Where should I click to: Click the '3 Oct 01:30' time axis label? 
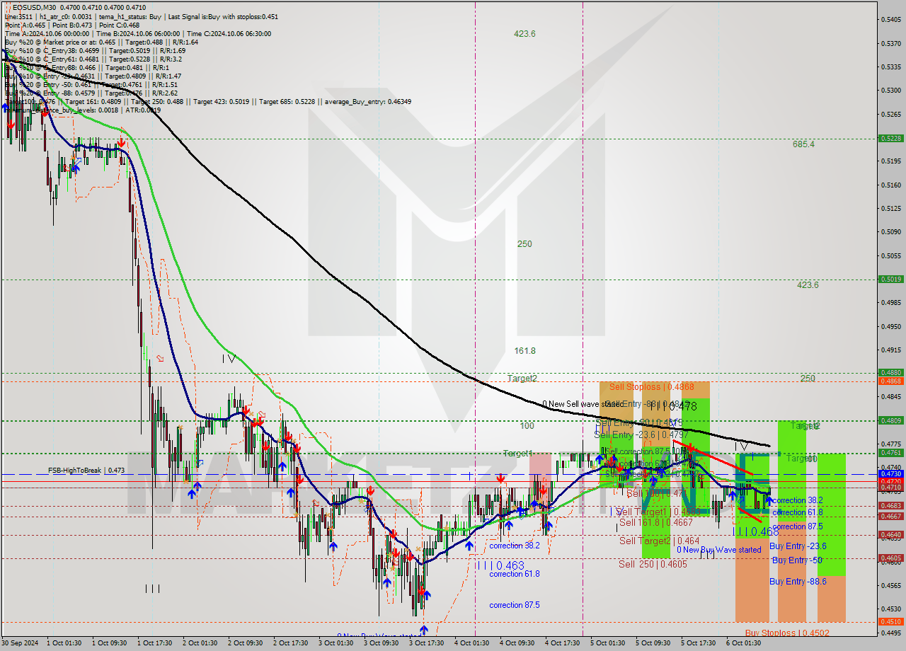tap(336, 643)
